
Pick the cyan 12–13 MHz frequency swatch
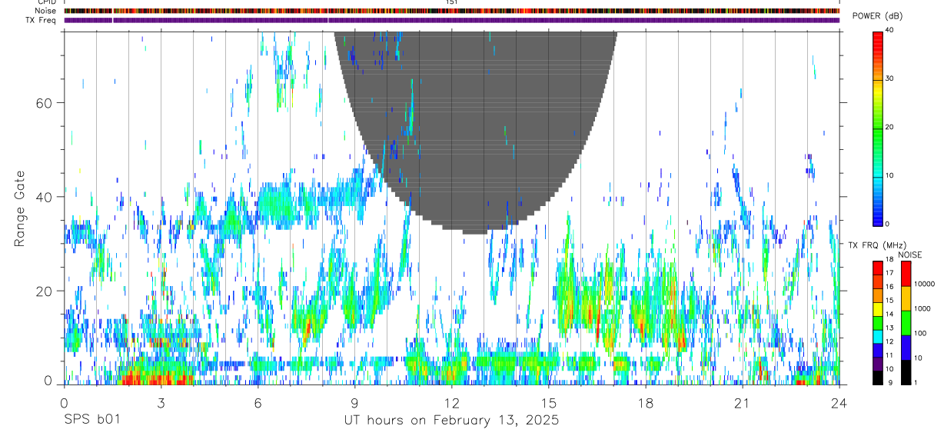click(x=878, y=336)
